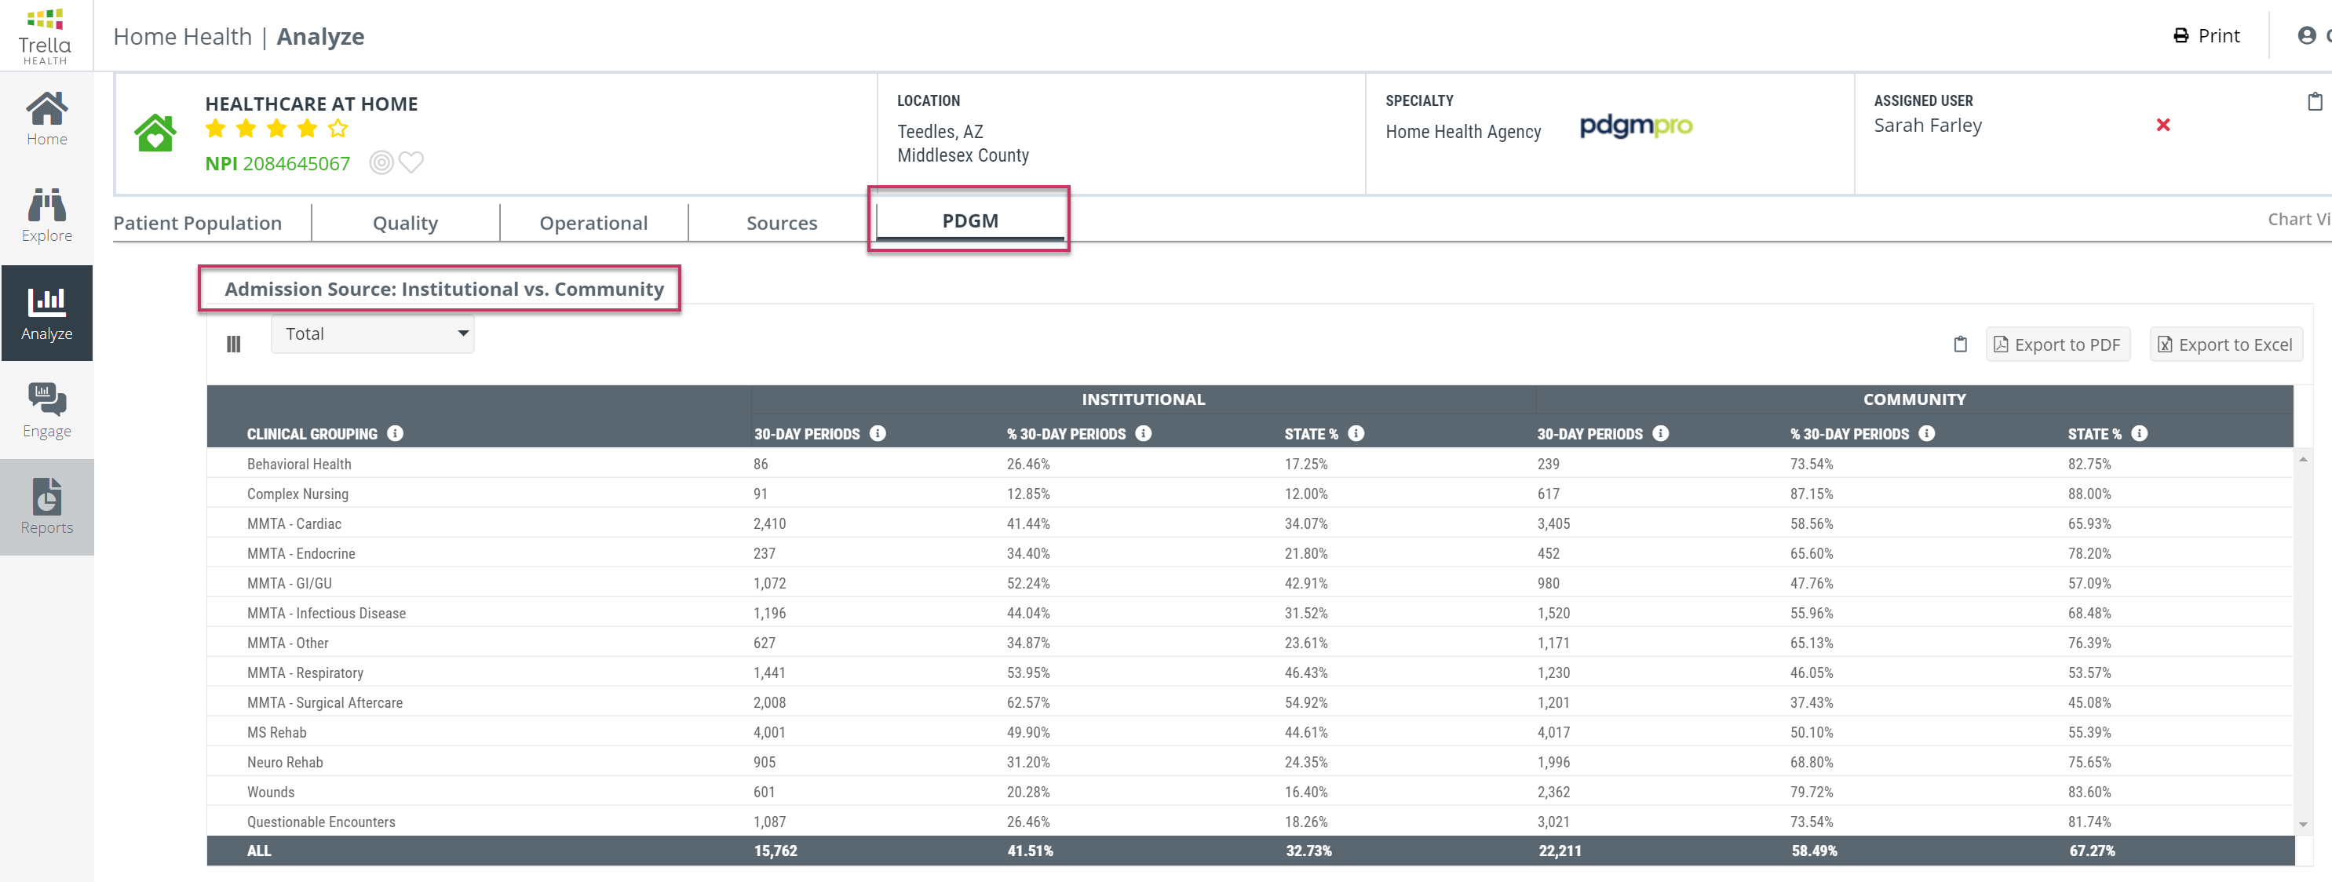
Task: Click HEALTHCARE AT HOME agency name
Action: [311, 103]
